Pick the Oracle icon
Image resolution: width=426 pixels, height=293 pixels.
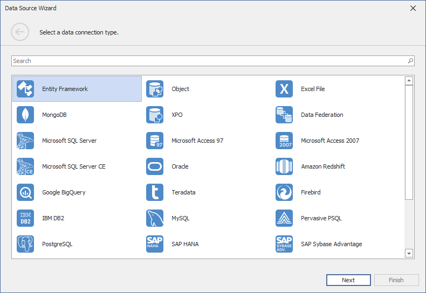[155, 166]
